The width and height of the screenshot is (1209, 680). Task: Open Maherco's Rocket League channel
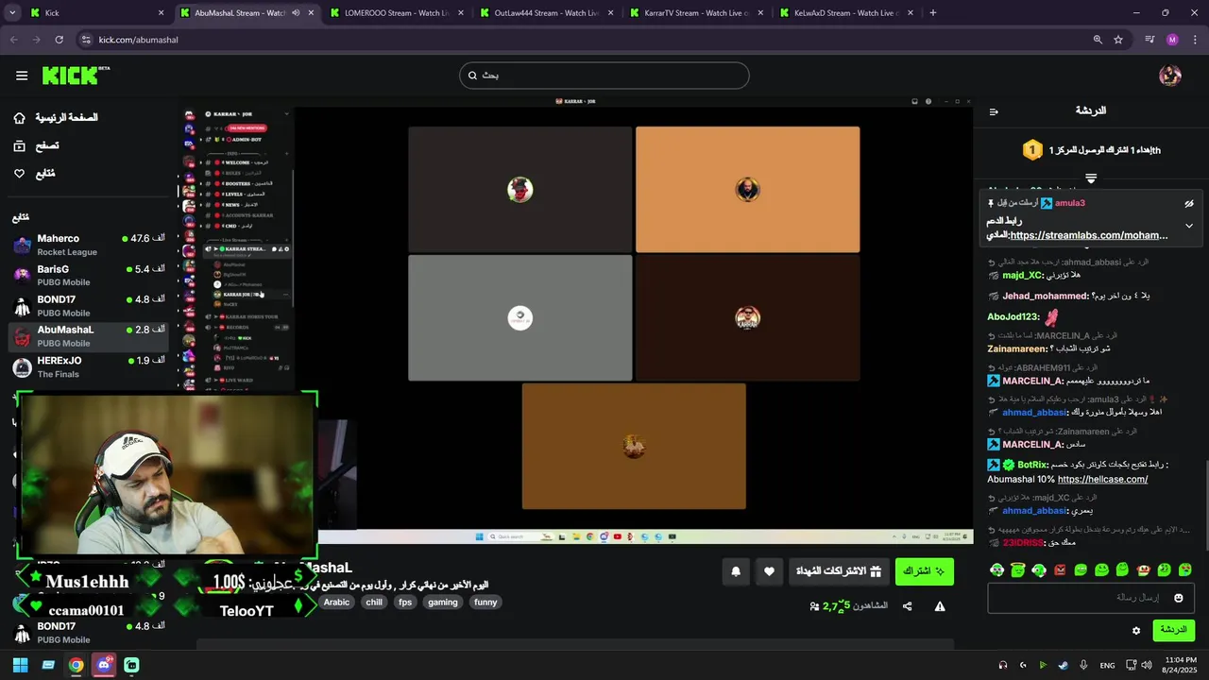[89, 245]
